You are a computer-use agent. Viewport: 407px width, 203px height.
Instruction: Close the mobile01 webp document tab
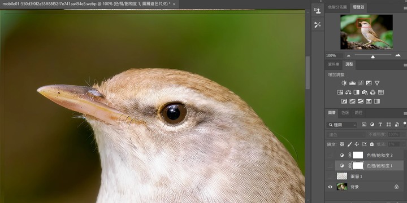coord(174,4)
